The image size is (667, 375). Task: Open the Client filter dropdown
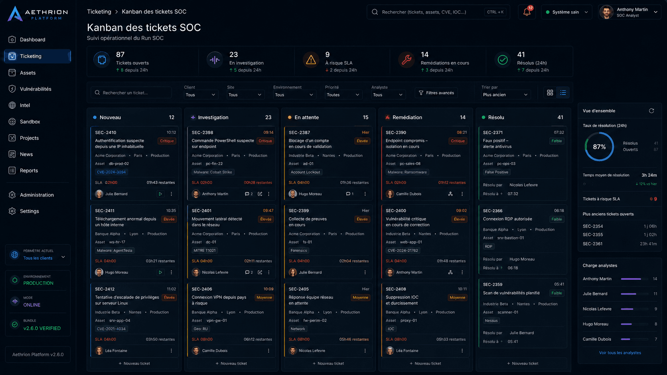coord(200,95)
